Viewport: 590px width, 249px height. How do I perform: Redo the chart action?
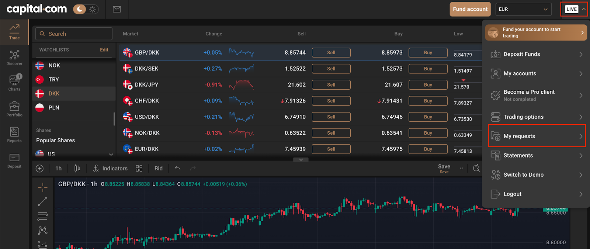[193, 169]
